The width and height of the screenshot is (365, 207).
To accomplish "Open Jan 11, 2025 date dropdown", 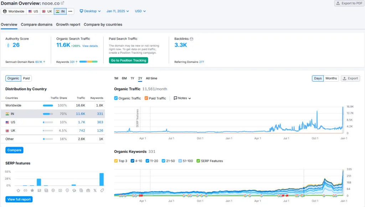I will tap(118, 11).
